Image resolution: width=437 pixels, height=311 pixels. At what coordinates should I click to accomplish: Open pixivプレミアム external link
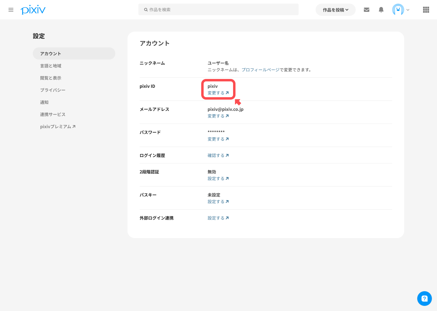[58, 127]
